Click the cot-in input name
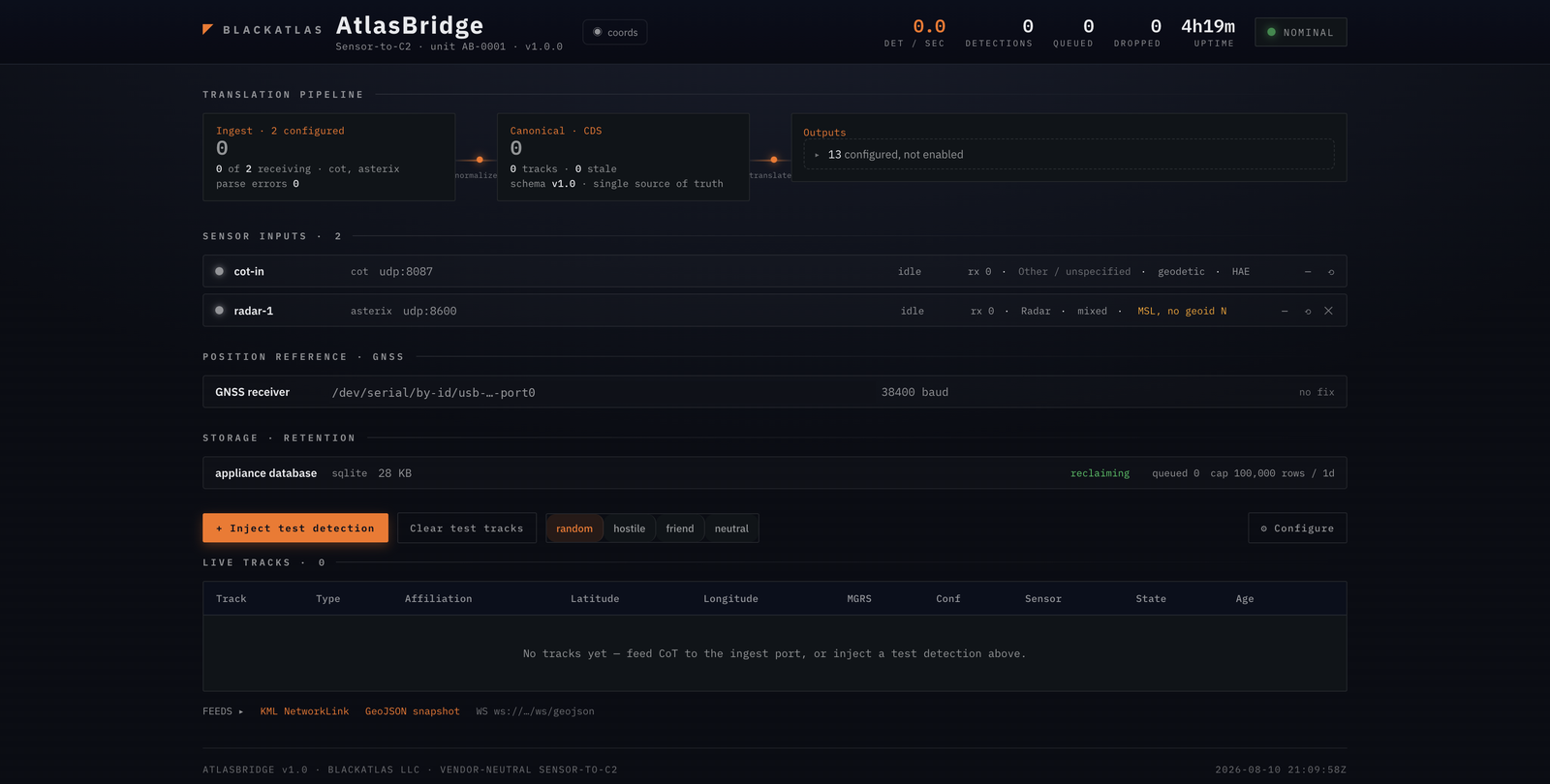The width and height of the screenshot is (1550, 784). (x=249, y=272)
